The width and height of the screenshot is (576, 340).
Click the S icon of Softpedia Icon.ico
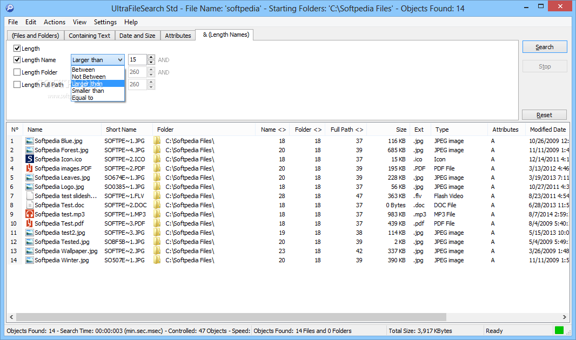[29, 159]
